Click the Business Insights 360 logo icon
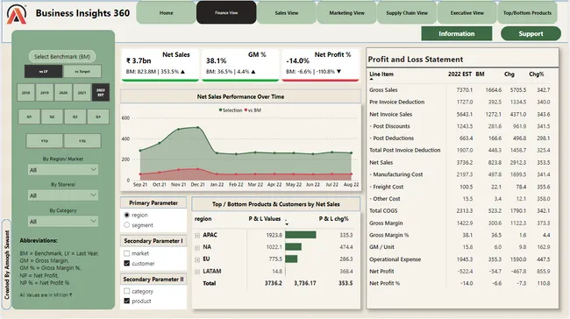This screenshot has height=319, width=570. click(17, 14)
